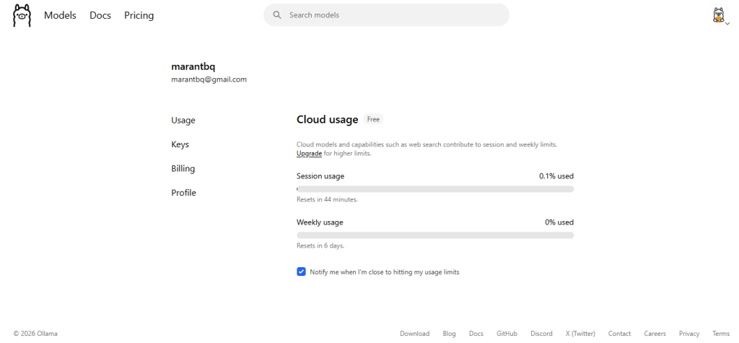Open the Models page
This screenshot has height=343, width=739.
tap(60, 16)
